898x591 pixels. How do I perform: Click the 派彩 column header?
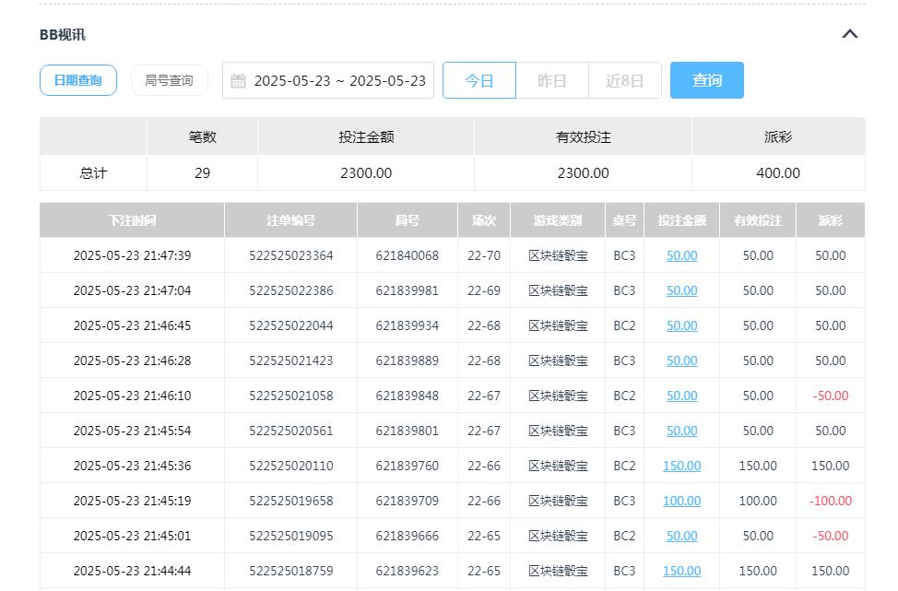point(830,220)
